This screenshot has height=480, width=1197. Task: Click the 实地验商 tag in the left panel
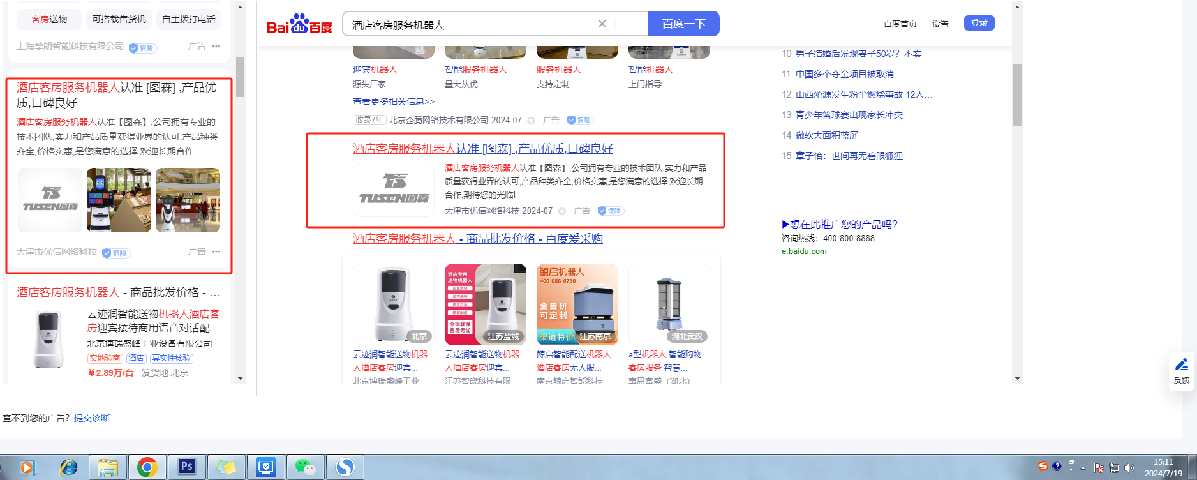point(105,358)
